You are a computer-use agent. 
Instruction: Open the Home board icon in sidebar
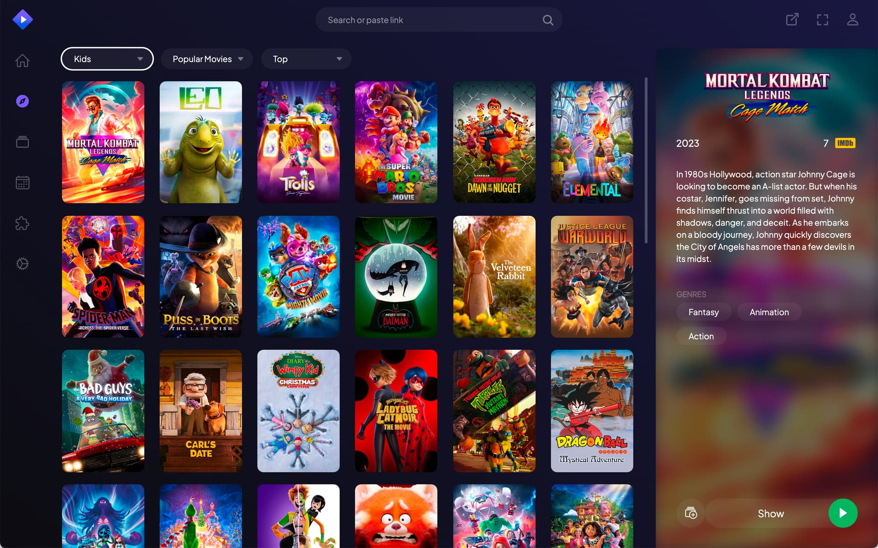(x=22, y=60)
